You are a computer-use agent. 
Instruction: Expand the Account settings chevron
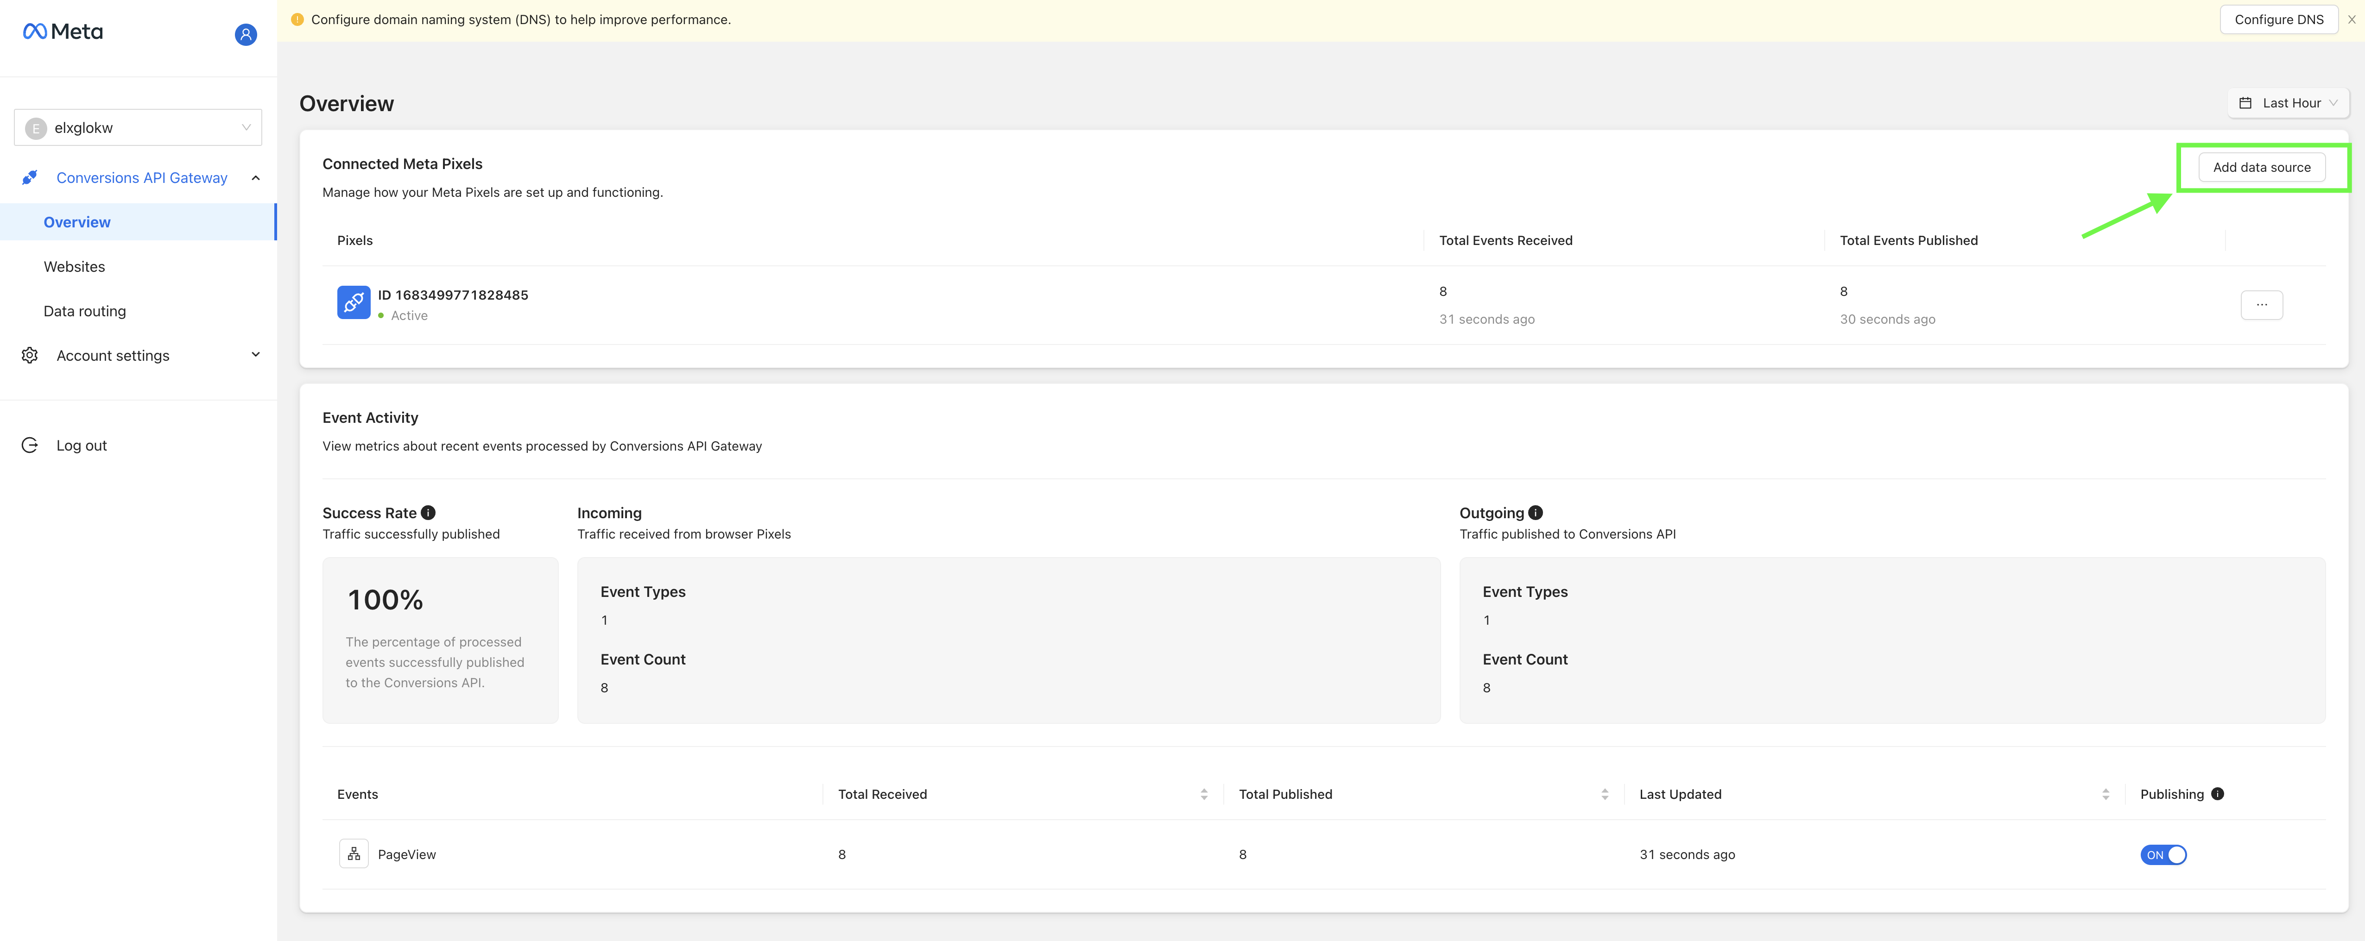click(255, 355)
